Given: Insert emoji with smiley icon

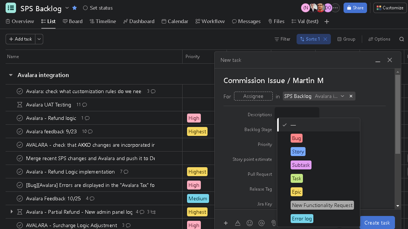Looking at the screenshot, I should 250,223.
